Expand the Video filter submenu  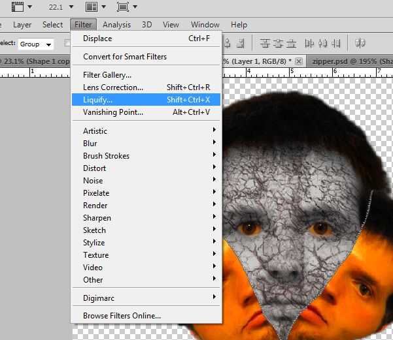[146, 267]
